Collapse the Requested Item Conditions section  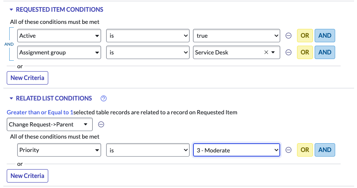coord(12,10)
